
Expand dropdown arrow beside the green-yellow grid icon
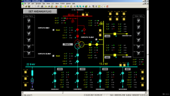[54, 6]
